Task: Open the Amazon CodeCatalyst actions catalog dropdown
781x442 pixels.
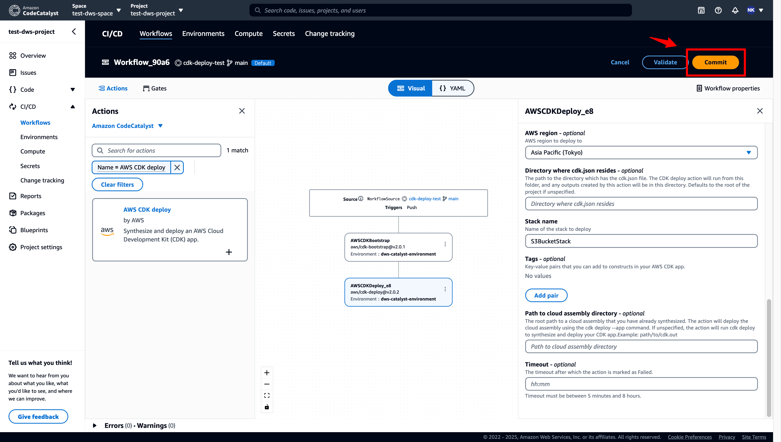Action: pyautogui.click(x=127, y=126)
